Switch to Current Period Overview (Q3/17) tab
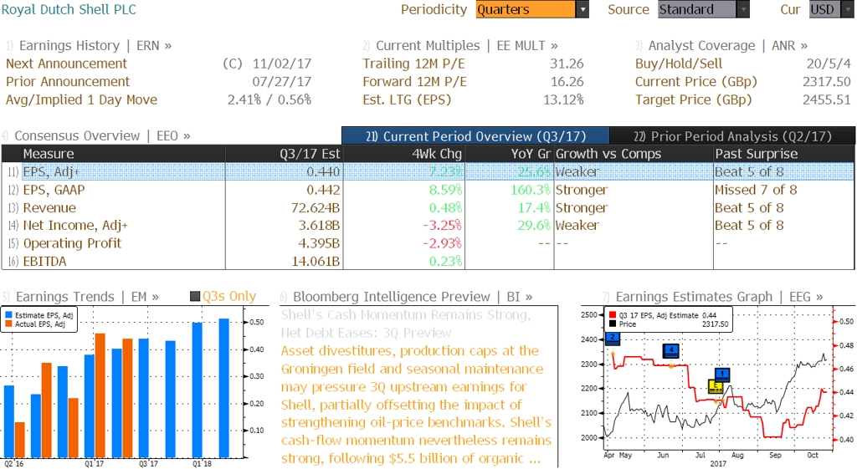This screenshot has height=469, width=857. click(x=475, y=136)
